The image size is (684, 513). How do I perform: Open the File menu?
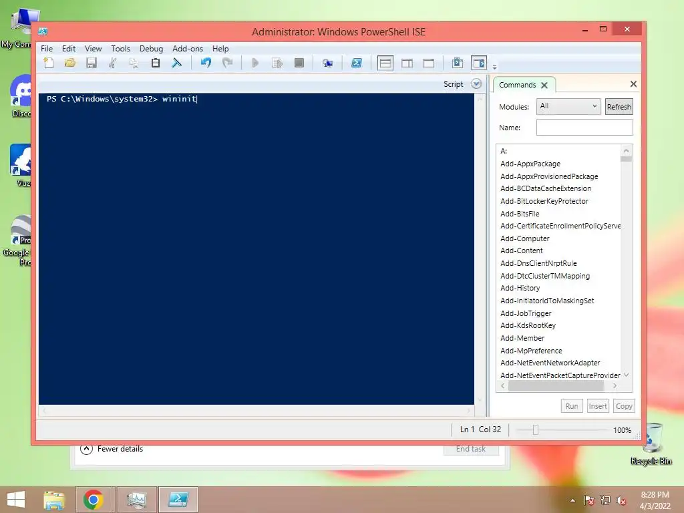point(47,48)
